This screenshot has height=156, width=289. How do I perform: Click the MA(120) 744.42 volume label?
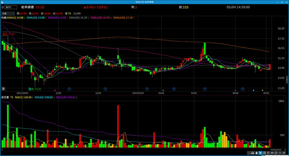[66, 98]
